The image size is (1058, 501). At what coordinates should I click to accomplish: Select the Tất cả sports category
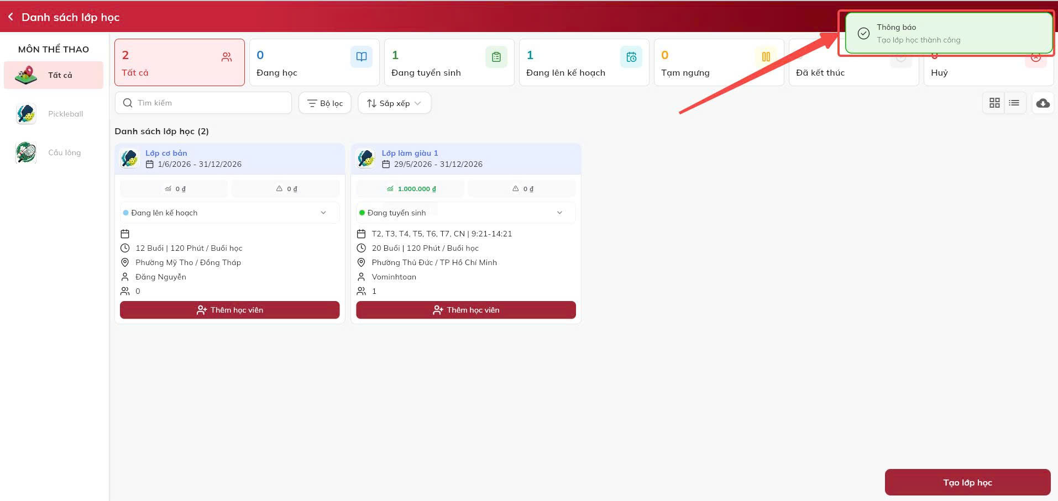pos(54,75)
